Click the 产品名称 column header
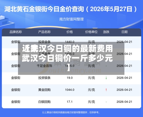Viewport: 143px width, 117px height. 44,32
